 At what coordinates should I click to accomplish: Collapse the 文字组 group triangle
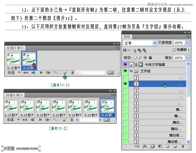point(131,71)
